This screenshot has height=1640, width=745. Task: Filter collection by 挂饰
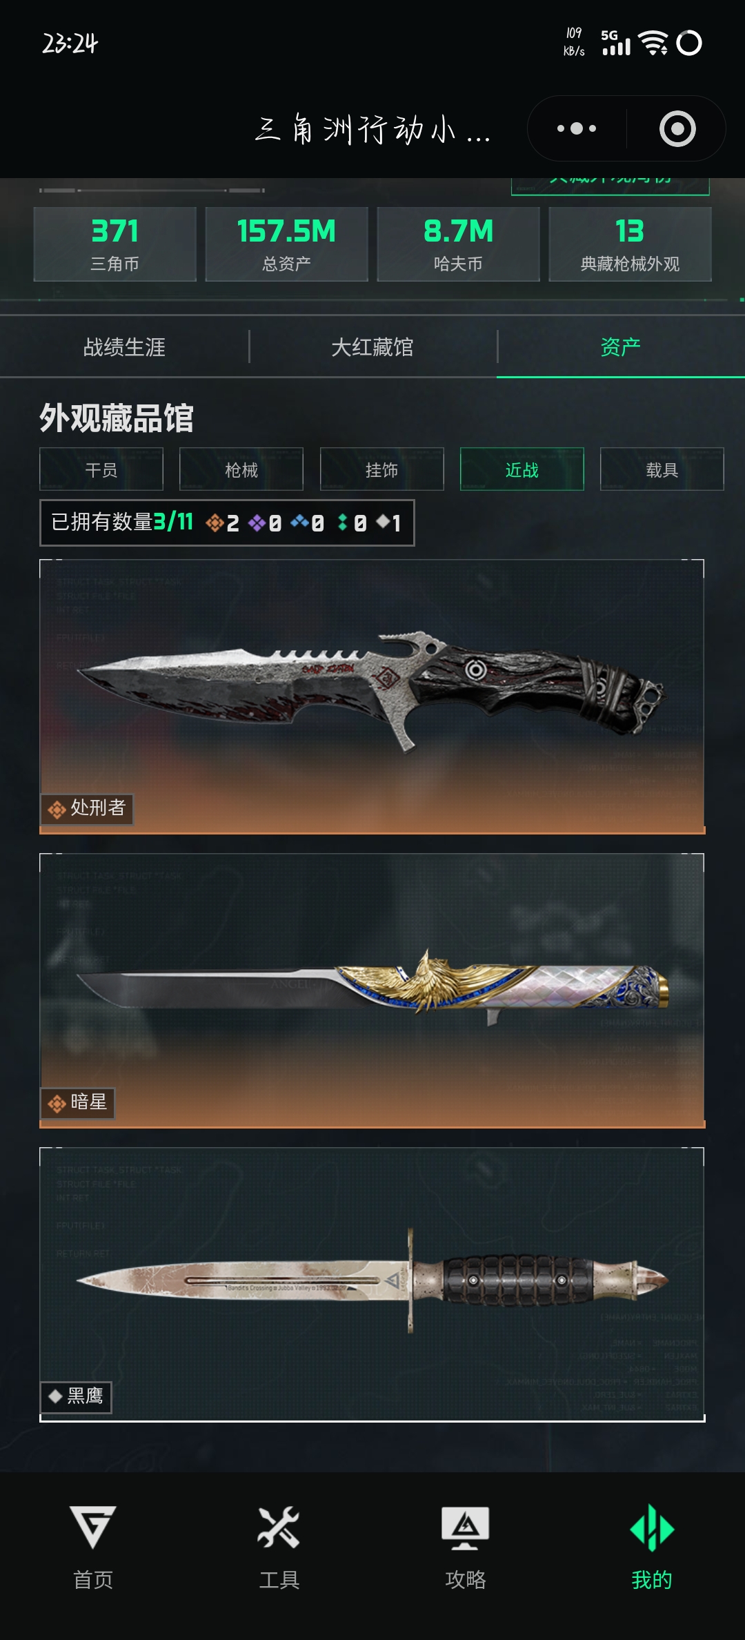click(x=381, y=469)
